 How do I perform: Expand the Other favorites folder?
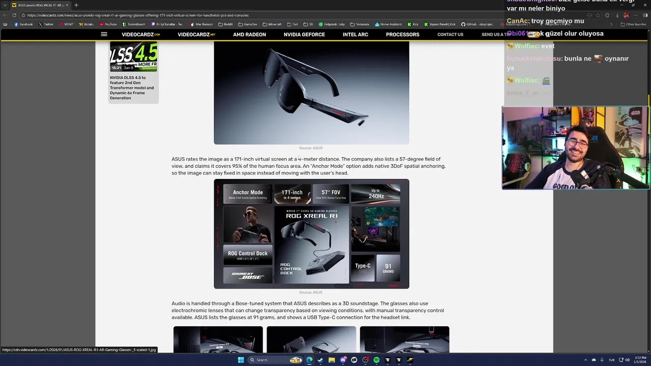(633, 24)
